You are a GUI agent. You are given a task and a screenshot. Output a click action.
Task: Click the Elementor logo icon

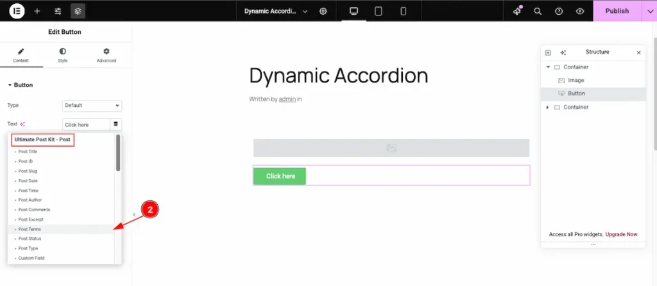[x=17, y=11]
